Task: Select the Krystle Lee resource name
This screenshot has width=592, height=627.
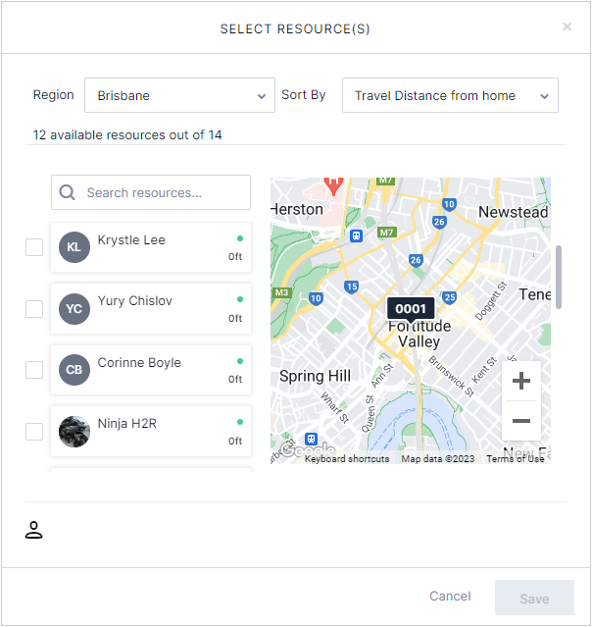Action: (131, 240)
